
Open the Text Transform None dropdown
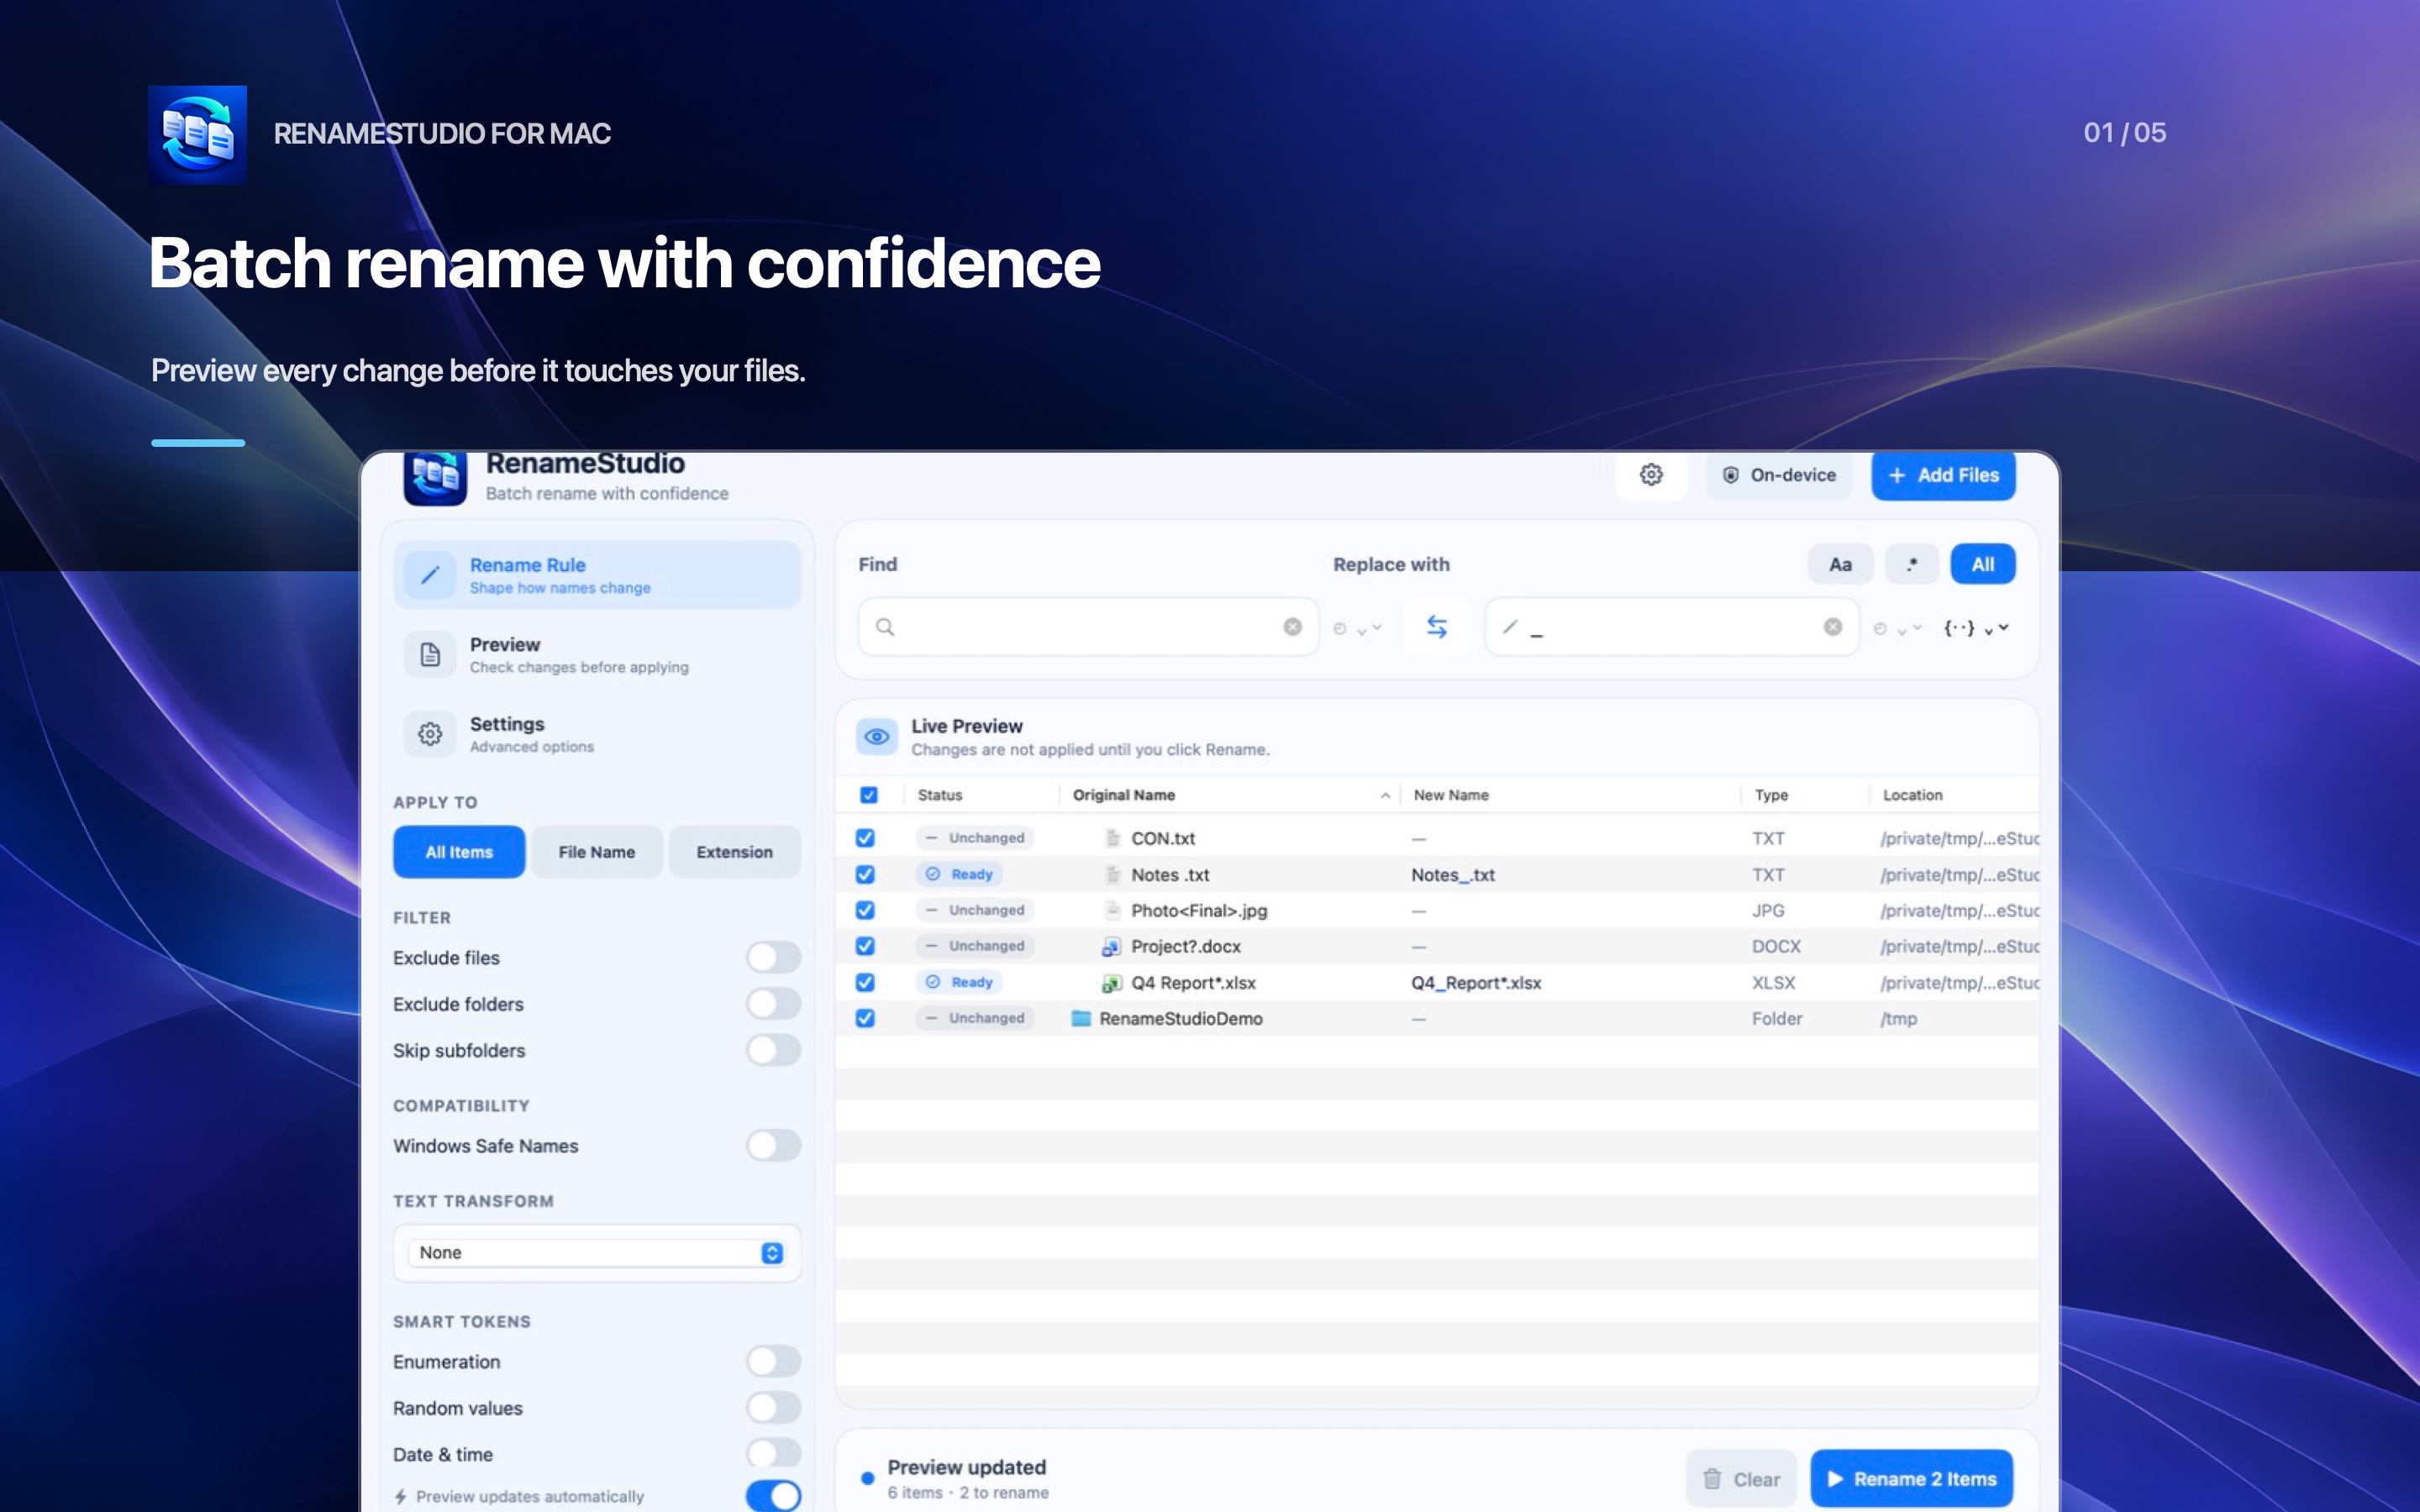pos(597,1253)
